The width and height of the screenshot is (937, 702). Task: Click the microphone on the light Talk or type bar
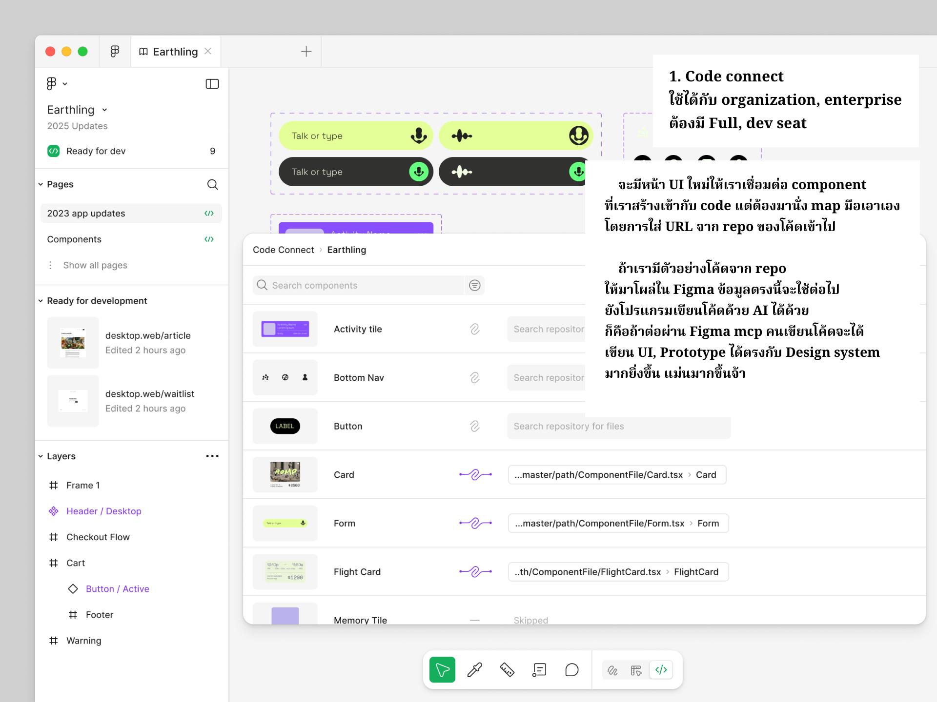point(419,136)
